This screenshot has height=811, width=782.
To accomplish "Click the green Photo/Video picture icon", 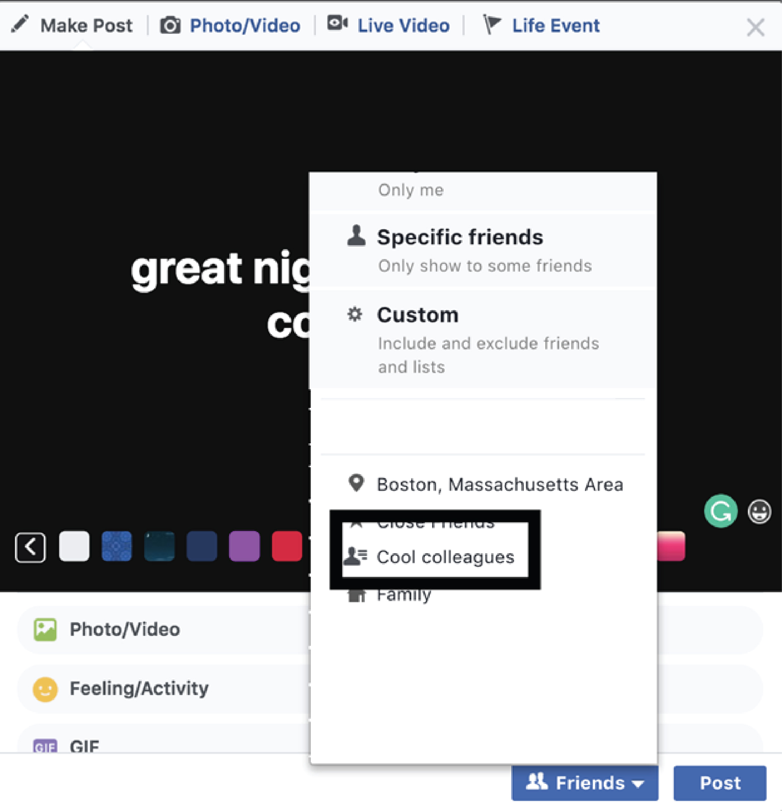I will coord(45,629).
